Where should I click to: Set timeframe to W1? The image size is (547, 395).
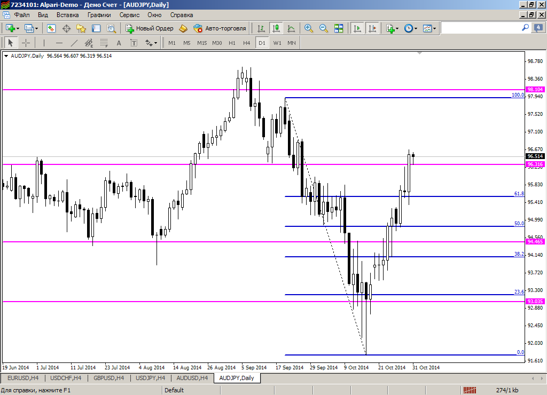[277, 43]
